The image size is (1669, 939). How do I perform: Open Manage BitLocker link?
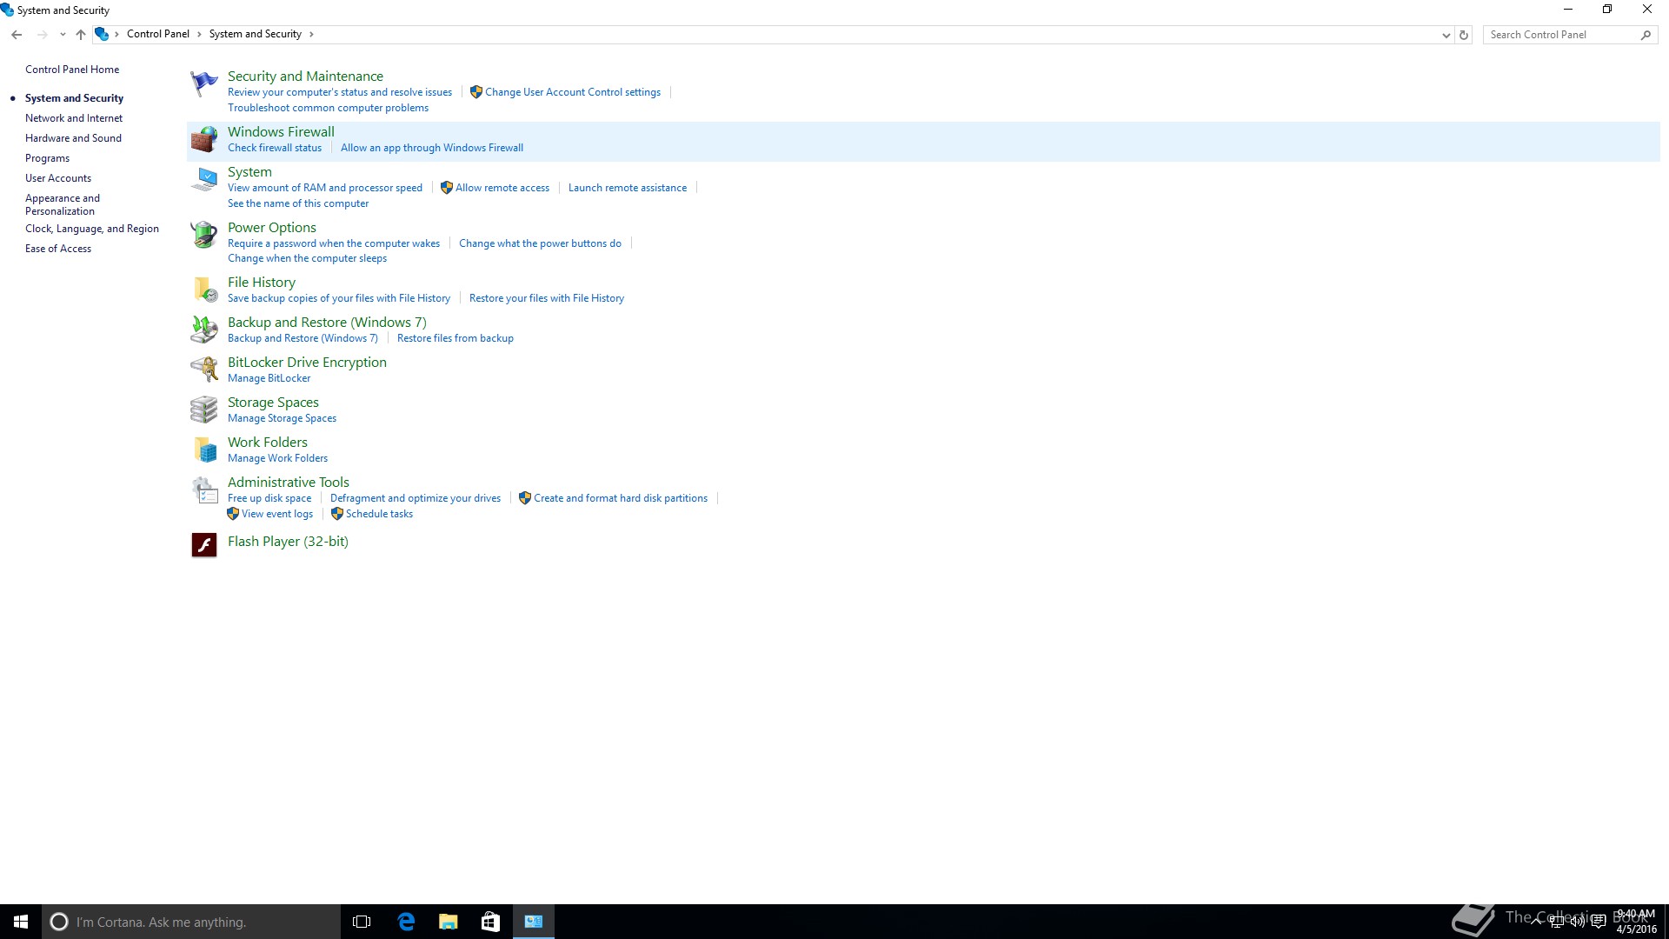[x=269, y=378]
